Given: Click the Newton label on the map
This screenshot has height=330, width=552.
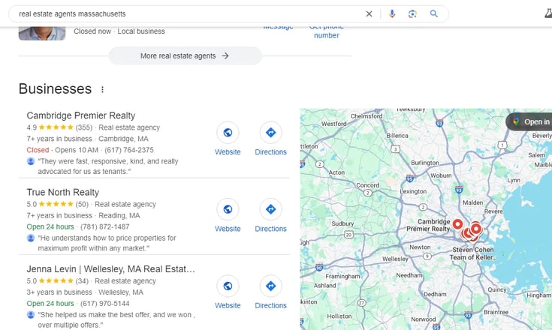Looking at the screenshot, I should (x=420, y=247).
